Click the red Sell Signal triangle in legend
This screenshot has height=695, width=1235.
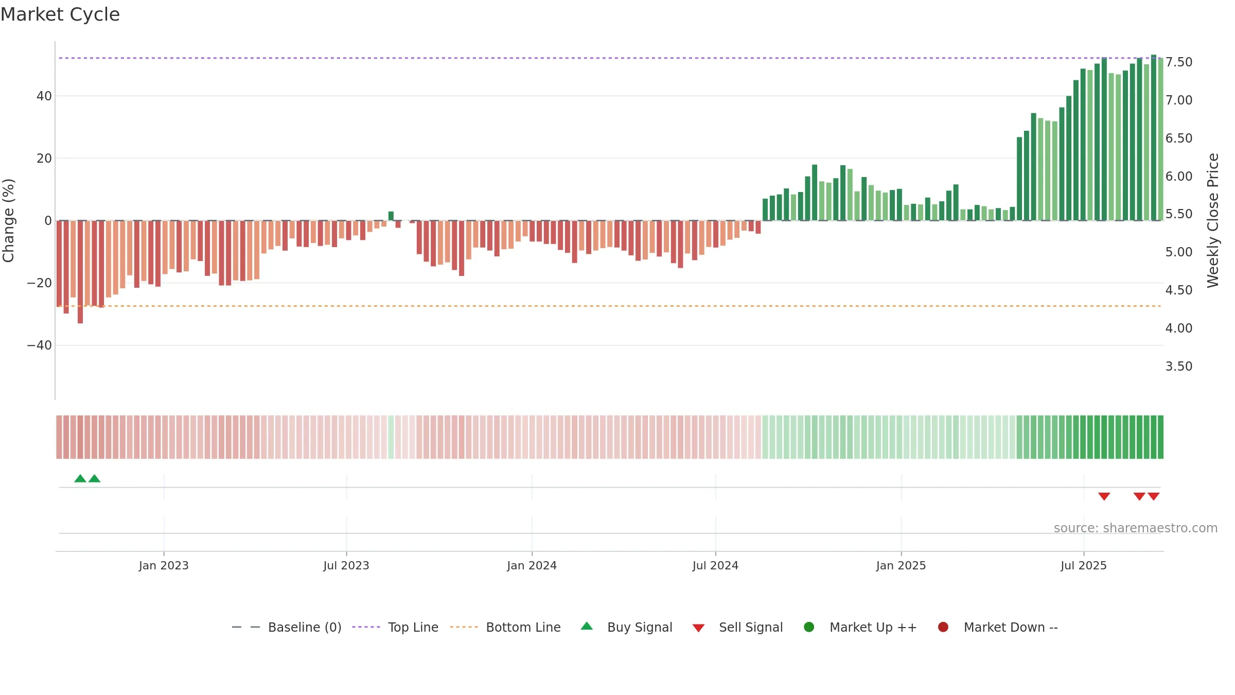tap(698, 628)
